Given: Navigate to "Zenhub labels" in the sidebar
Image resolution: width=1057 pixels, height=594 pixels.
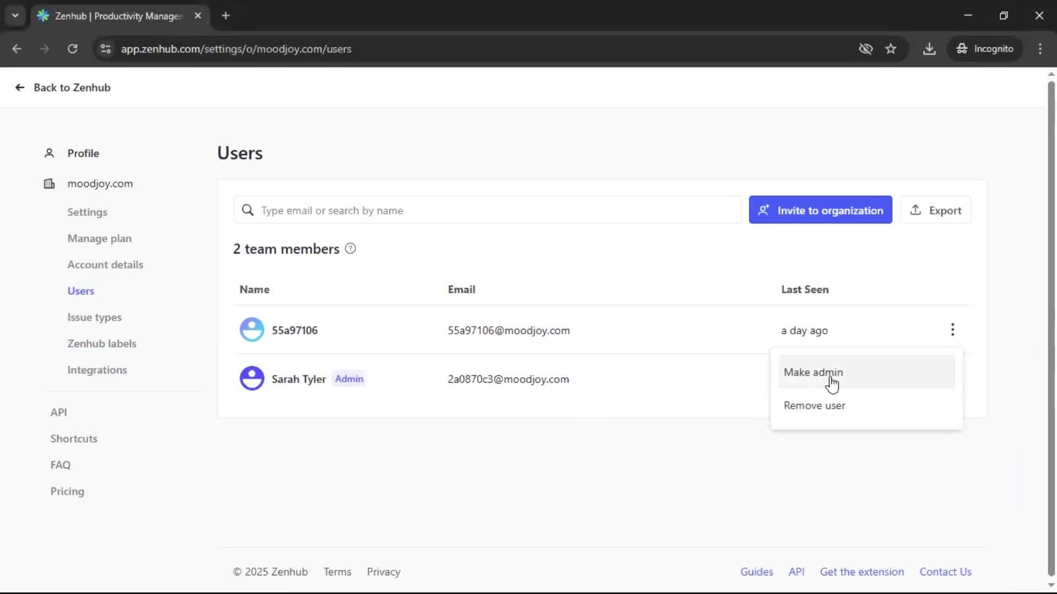Looking at the screenshot, I should coord(102,343).
